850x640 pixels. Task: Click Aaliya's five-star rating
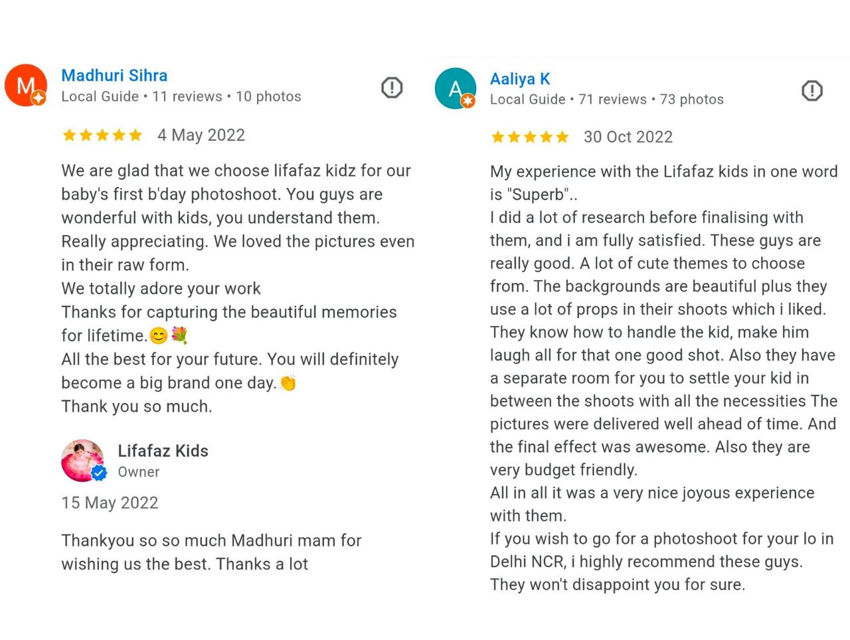point(530,137)
